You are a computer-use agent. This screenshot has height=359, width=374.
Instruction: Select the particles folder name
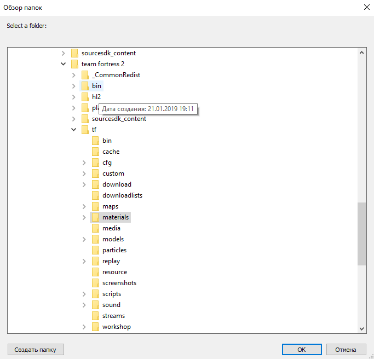pos(114,250)
